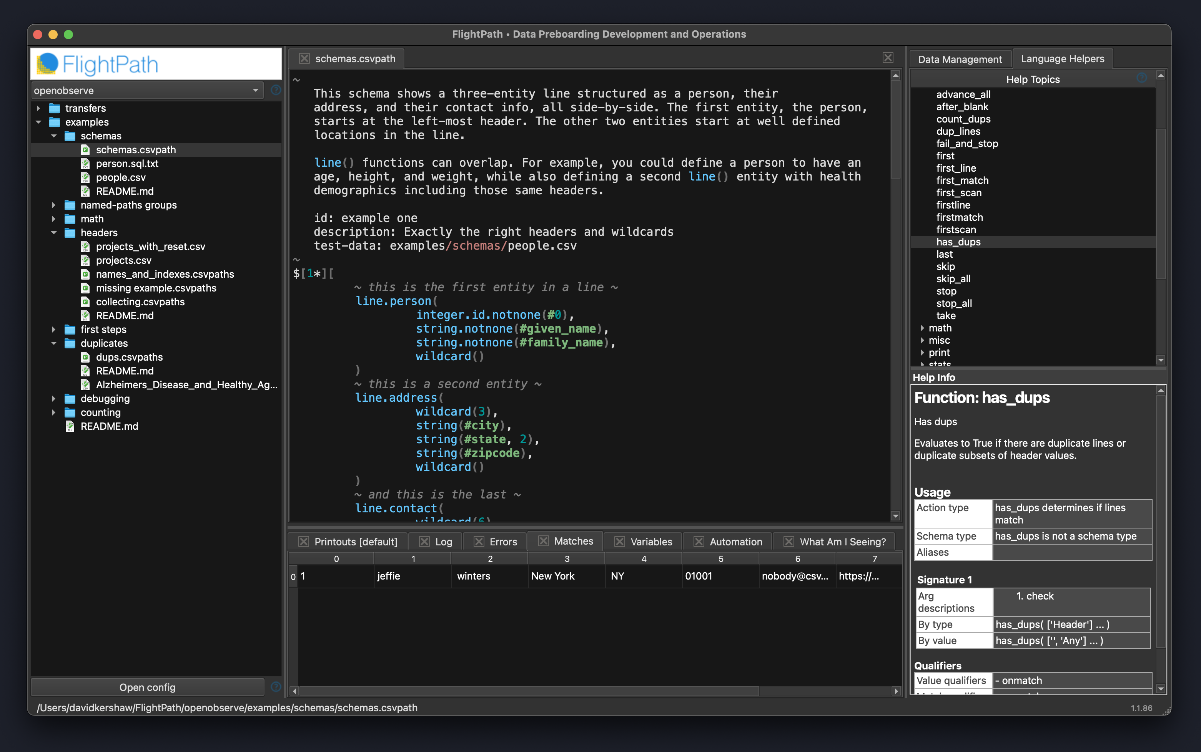Expand the math help topic

click(922, 328)
